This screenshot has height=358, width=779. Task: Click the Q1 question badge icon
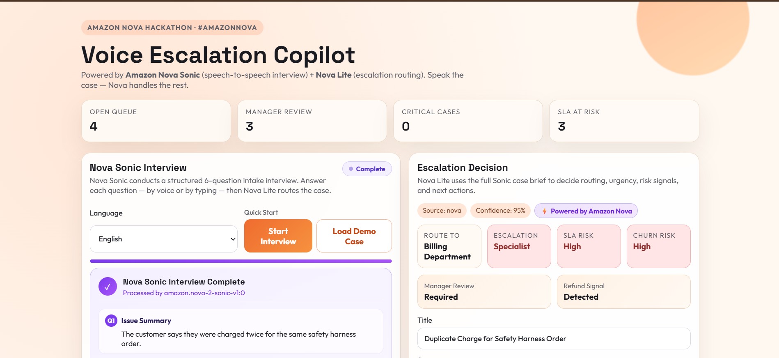[111, 321]
